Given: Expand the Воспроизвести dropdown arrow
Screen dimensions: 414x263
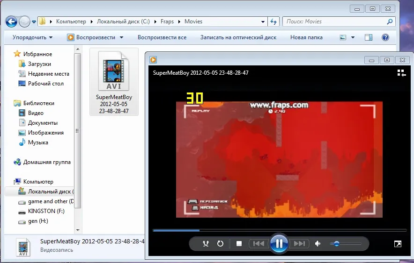Looking at the screenshot, I should pyautogui.click(x=122, y=37).
